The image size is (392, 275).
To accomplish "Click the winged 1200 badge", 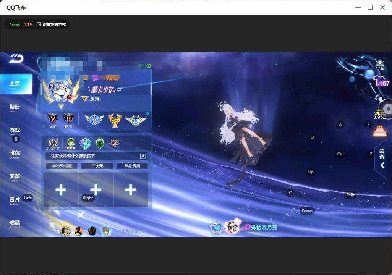I will tap(136, 121).
